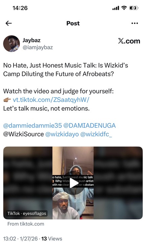Image resolution: width=146 pixels, height=242 pixels.
Task: Tap the X.com logo
Action: click(129, 41)
